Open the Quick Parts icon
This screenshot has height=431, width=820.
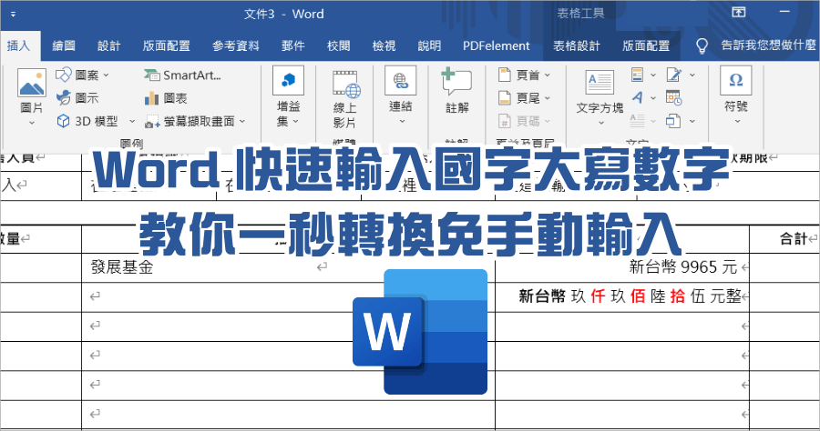click(638, 75)
